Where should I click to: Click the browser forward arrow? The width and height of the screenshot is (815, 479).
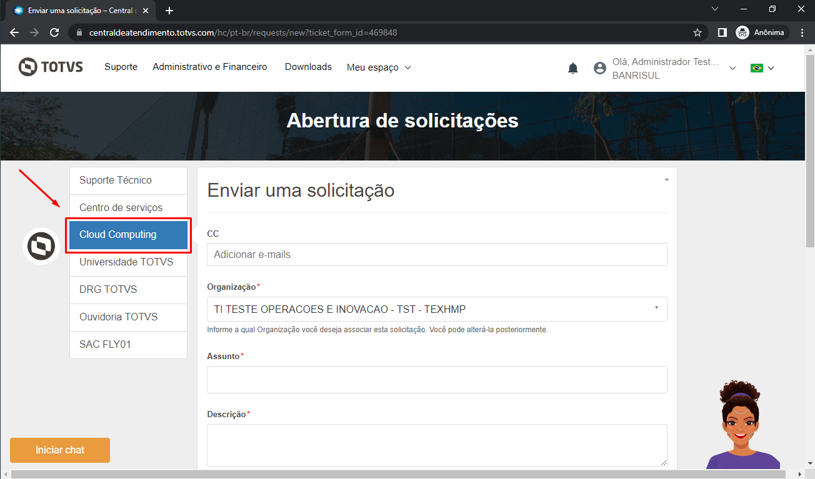(34, 32)
